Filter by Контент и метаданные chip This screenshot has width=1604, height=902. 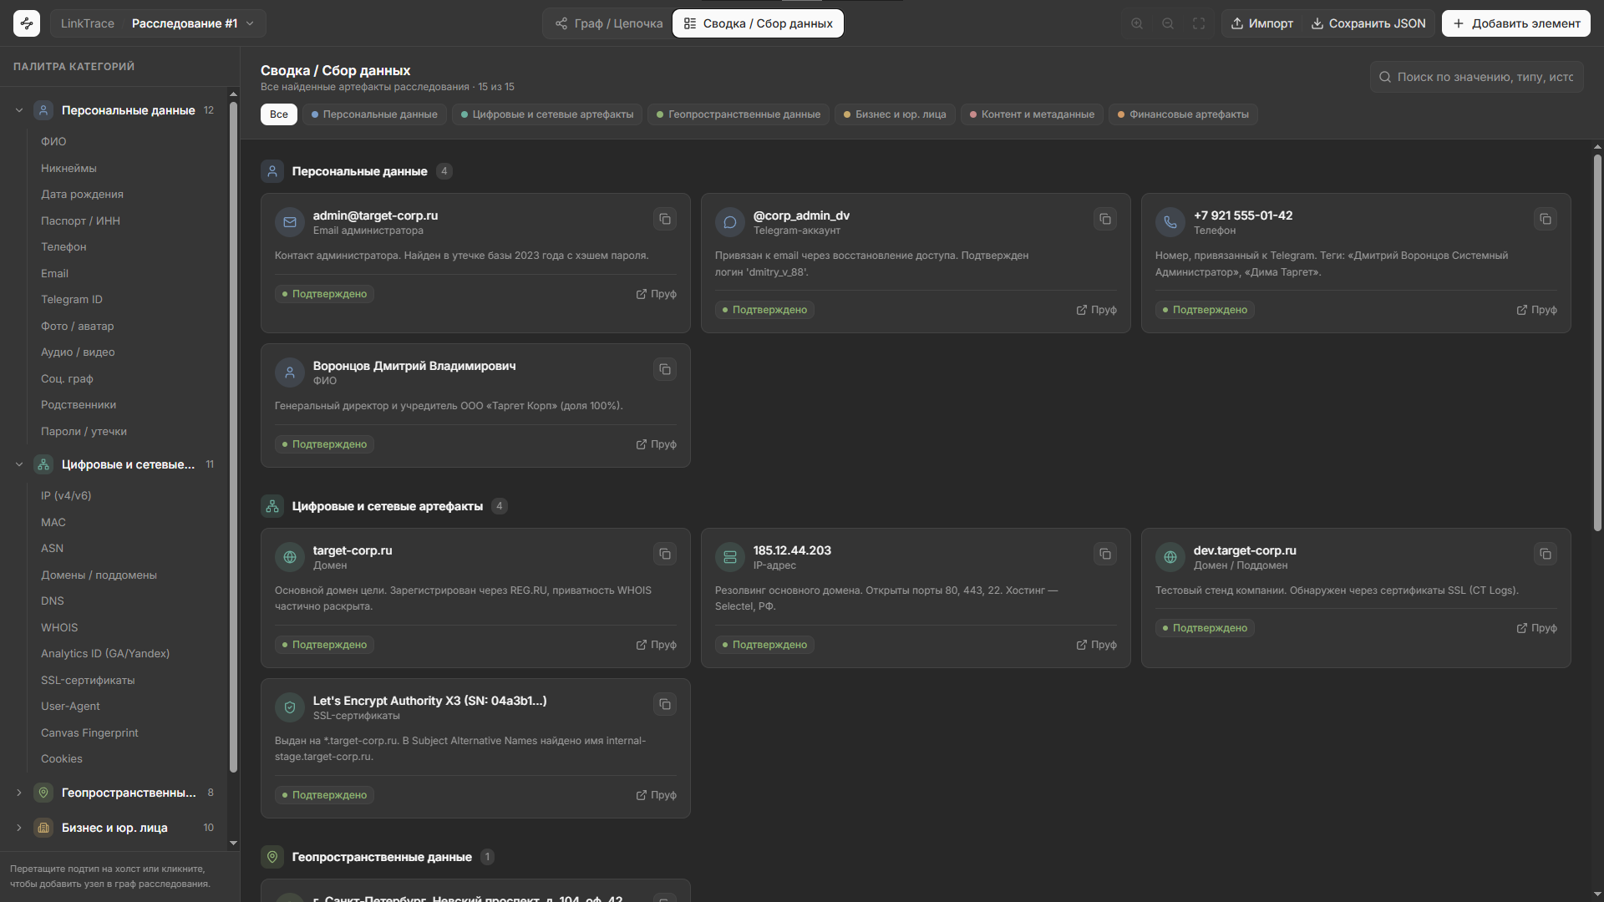tap(1032, 114)
